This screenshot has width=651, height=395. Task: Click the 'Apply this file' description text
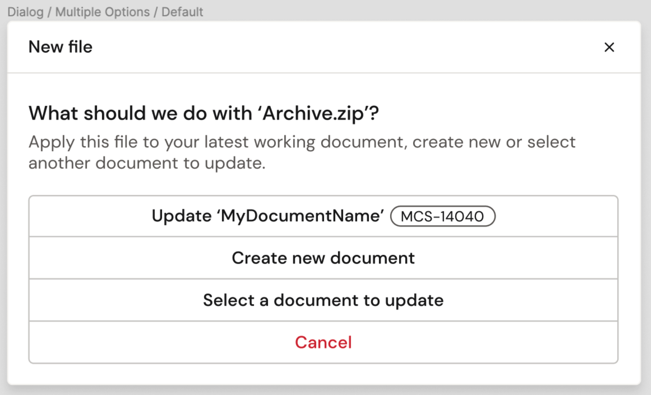pos(302,142)
